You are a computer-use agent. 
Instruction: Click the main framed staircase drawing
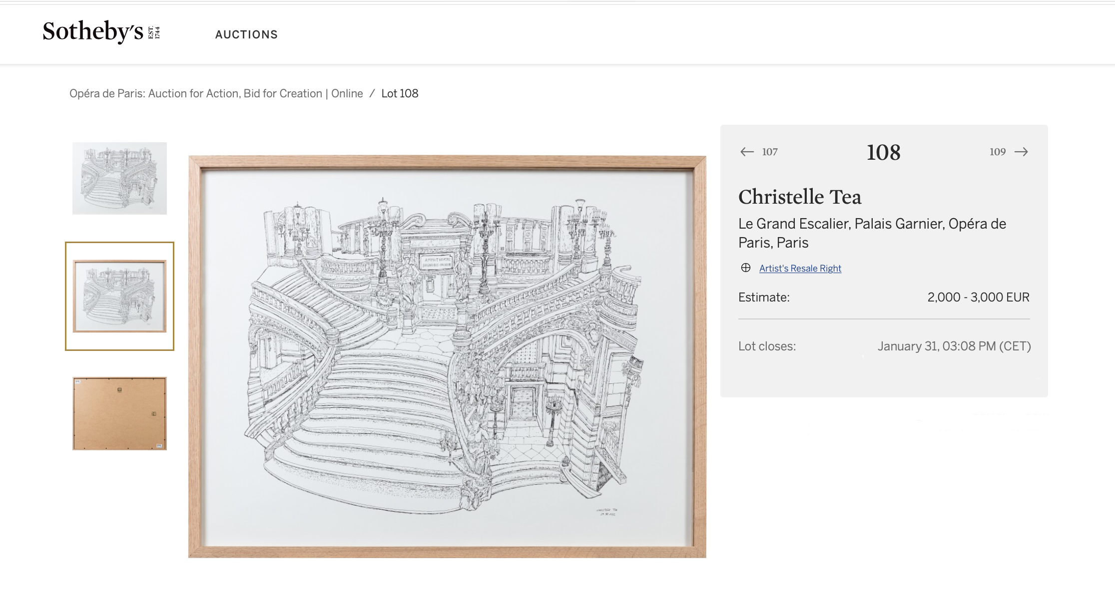(447, 356)
